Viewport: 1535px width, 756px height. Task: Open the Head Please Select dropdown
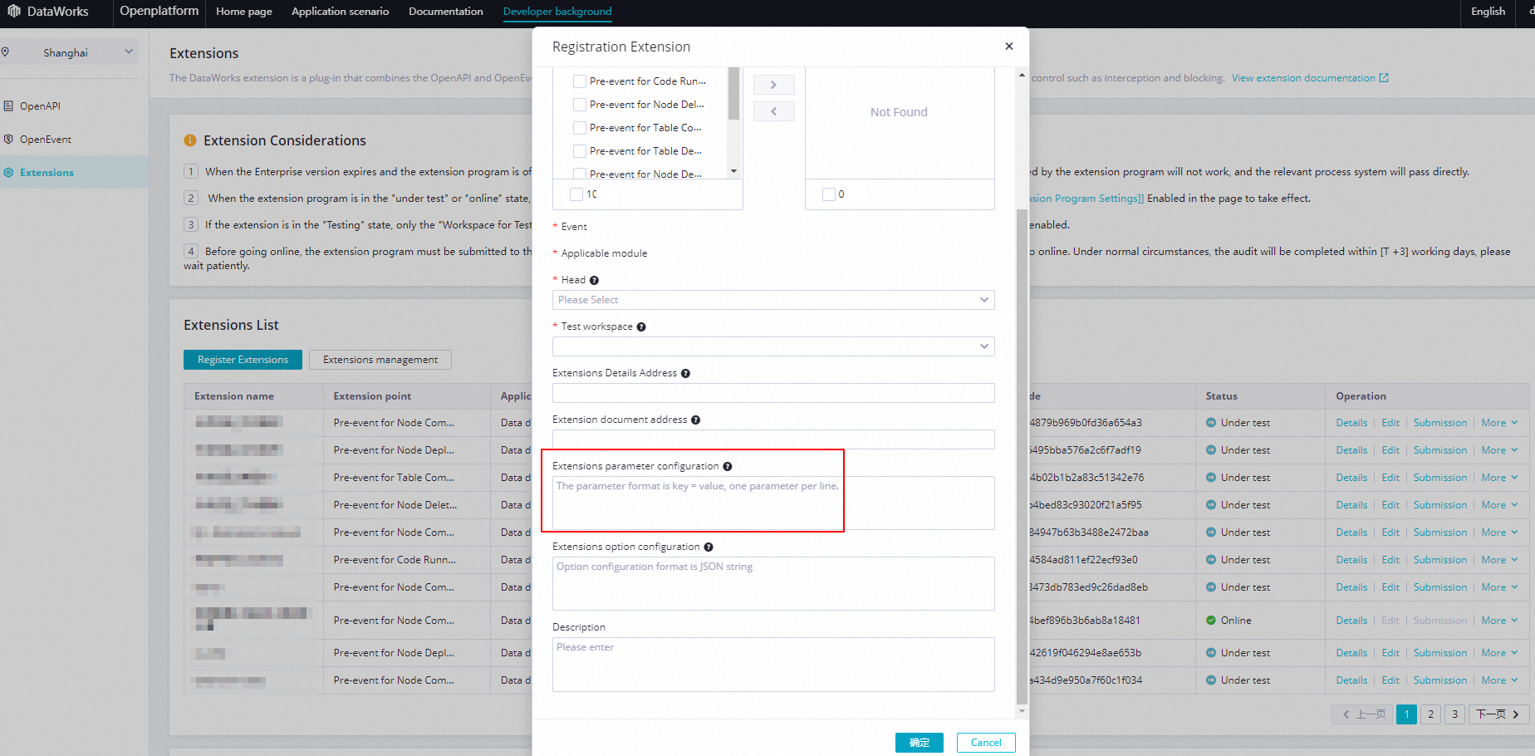click(773, 300)
